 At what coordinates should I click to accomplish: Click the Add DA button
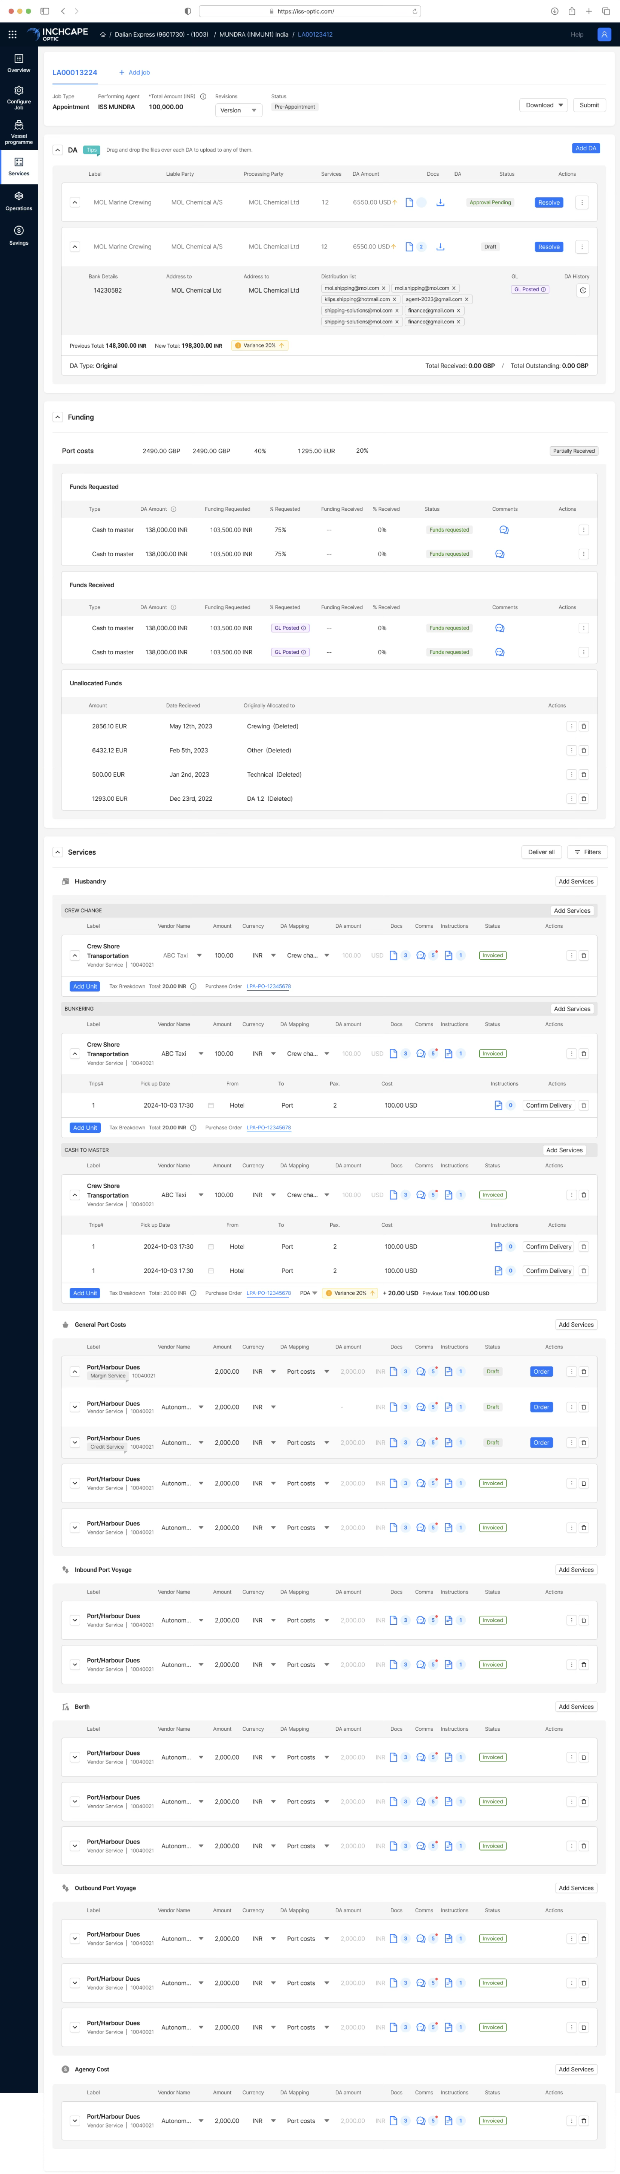pos(586,148)
